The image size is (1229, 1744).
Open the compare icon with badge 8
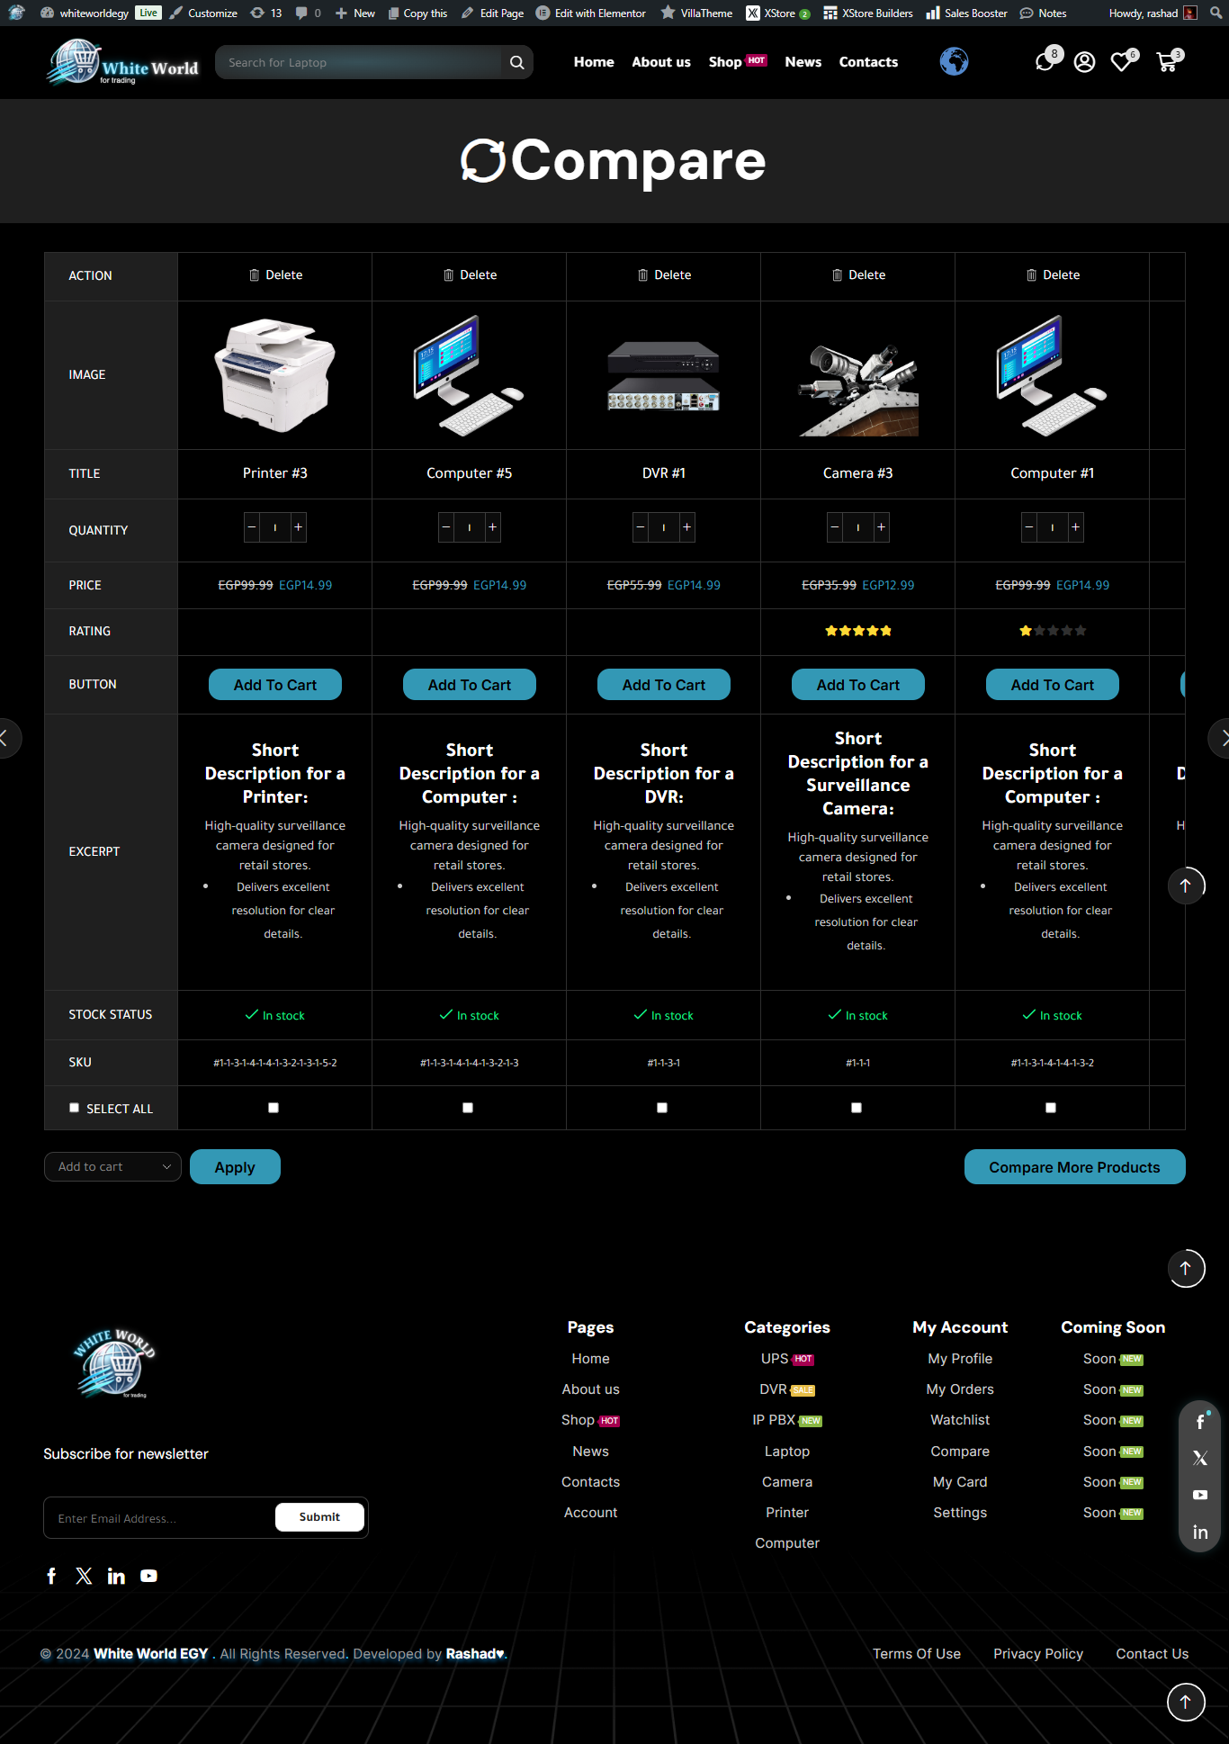tap(1045, 62)
